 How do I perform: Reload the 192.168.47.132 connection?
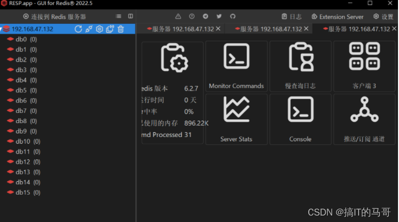78,29
